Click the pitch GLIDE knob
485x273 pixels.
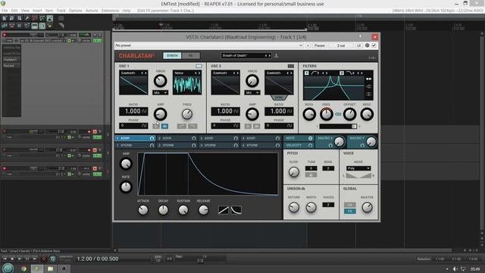pos(293,172)
